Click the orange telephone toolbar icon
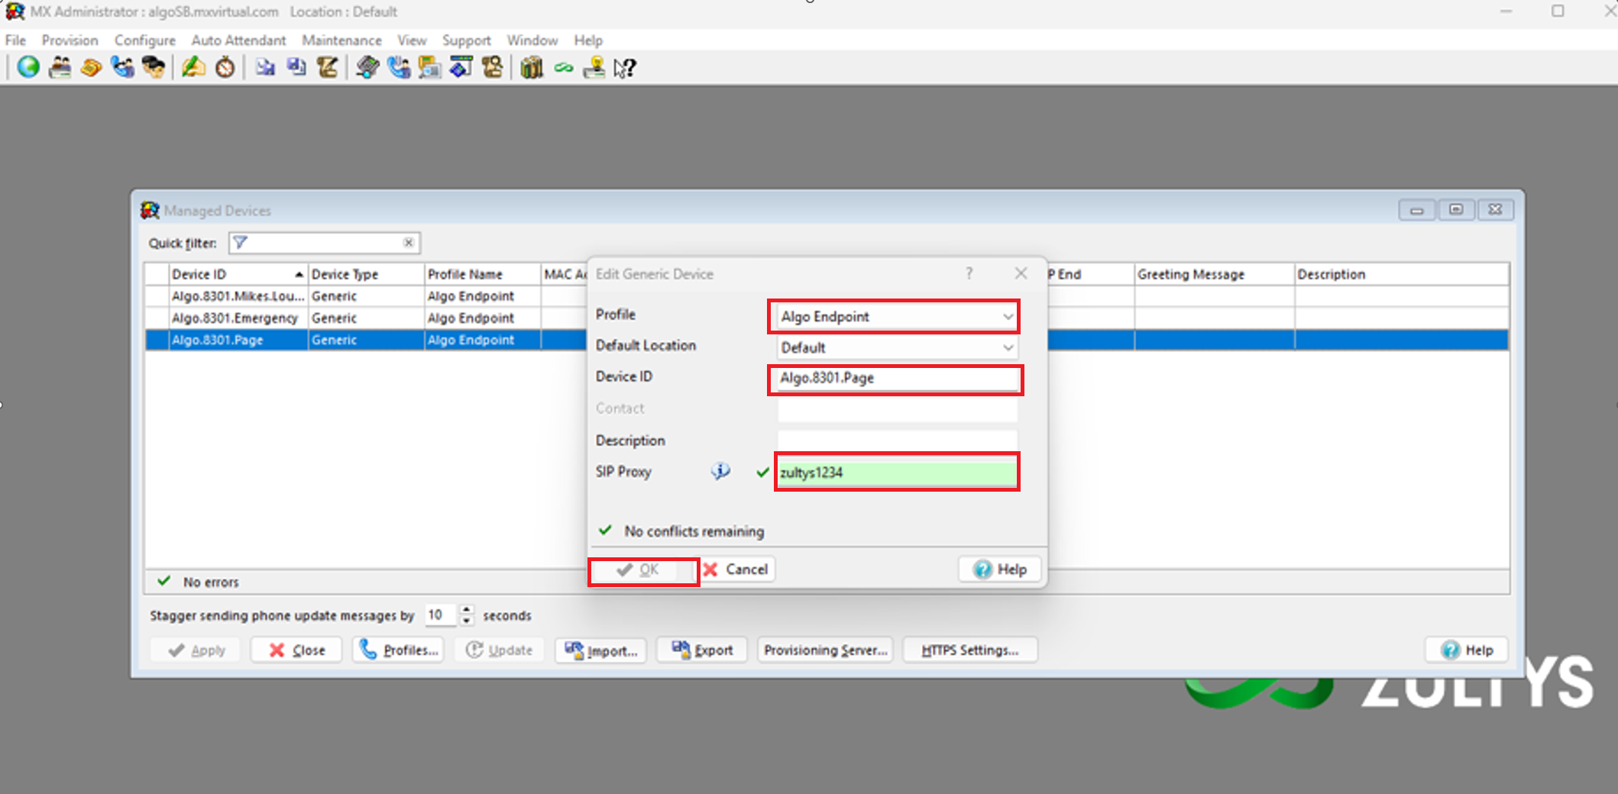1618x794 pixels. coord(91,68)
